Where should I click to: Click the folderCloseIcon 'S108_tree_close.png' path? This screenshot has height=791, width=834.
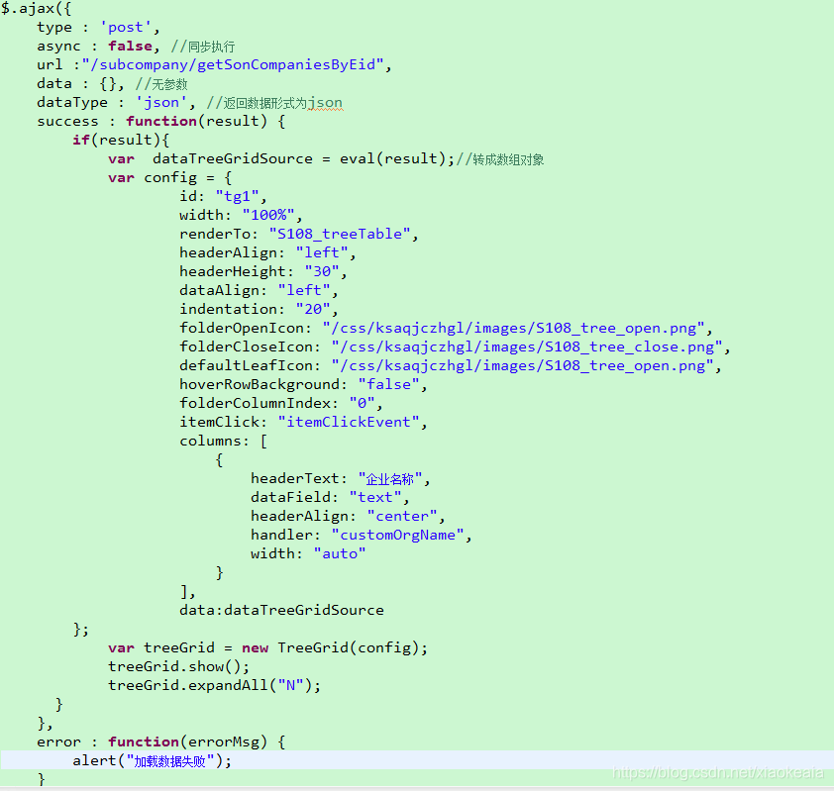pos(527,347)
